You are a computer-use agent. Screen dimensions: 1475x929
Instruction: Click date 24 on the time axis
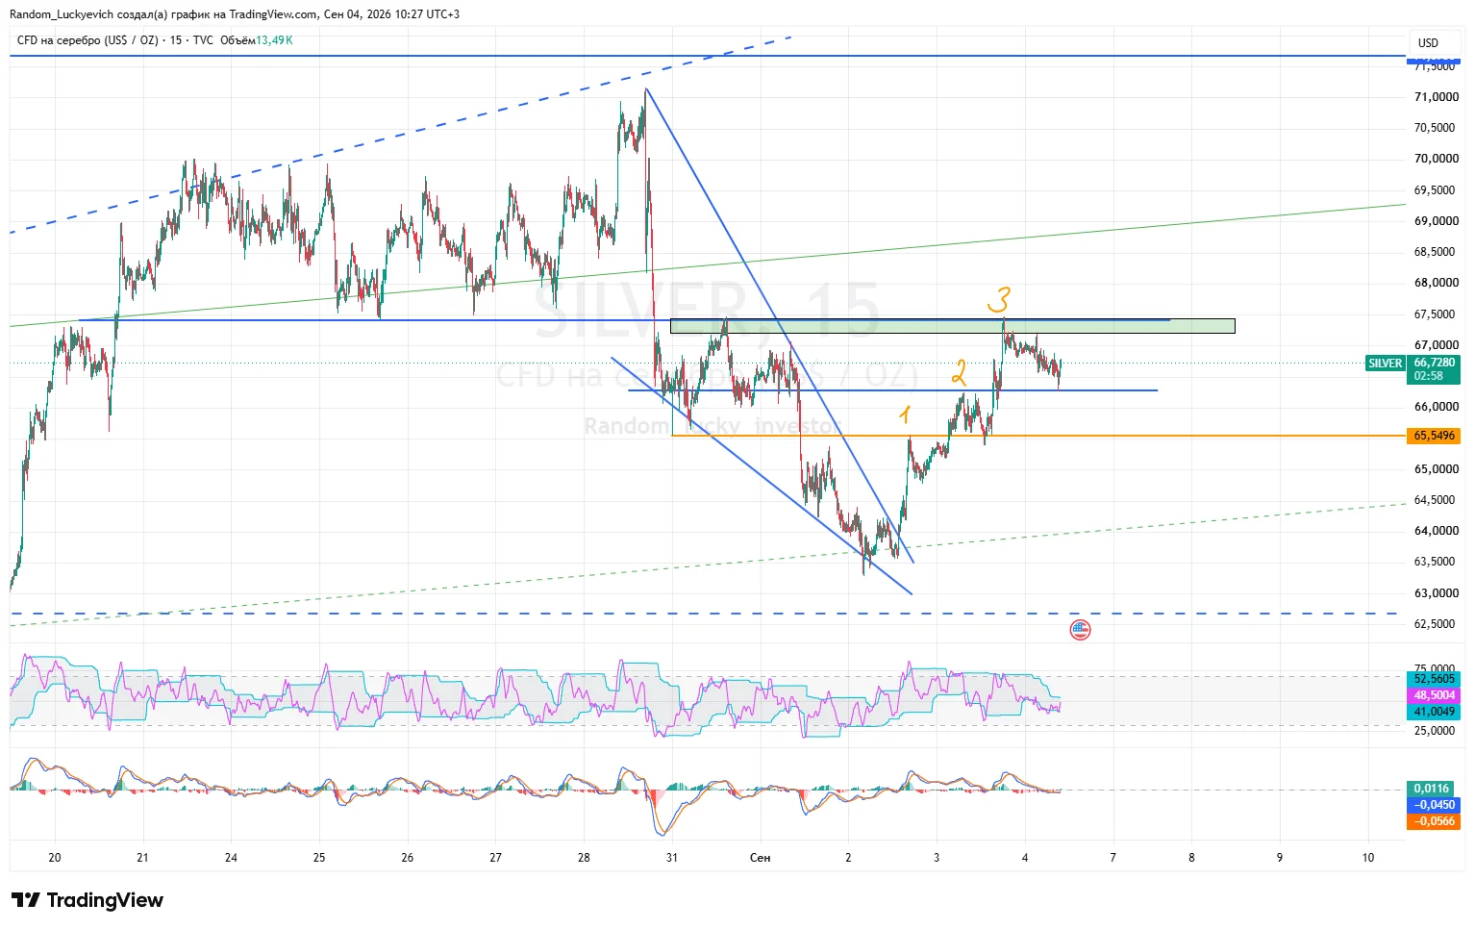pyautogui.click(x=231, y=858)
